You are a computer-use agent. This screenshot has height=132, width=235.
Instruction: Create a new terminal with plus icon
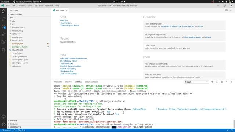pyautogui.click(x=212, y=82)
